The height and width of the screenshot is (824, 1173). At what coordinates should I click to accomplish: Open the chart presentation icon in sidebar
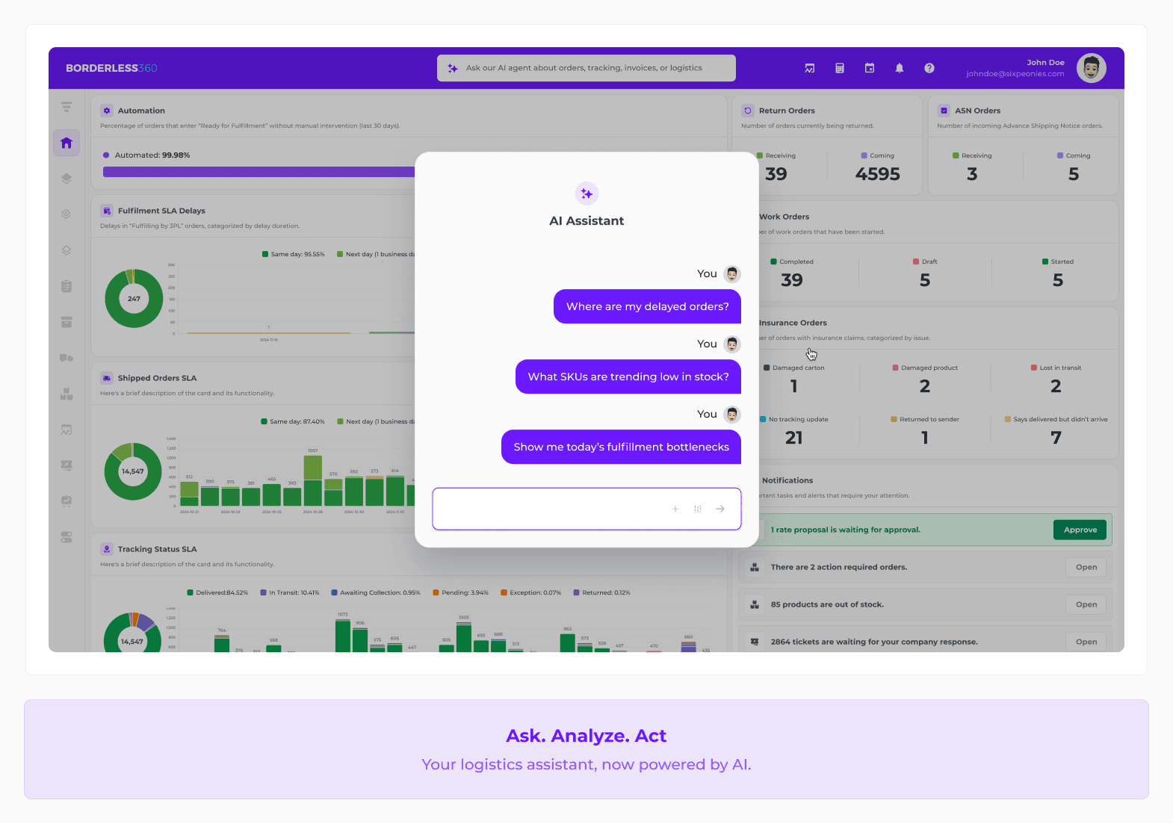(x=66, y=430)
